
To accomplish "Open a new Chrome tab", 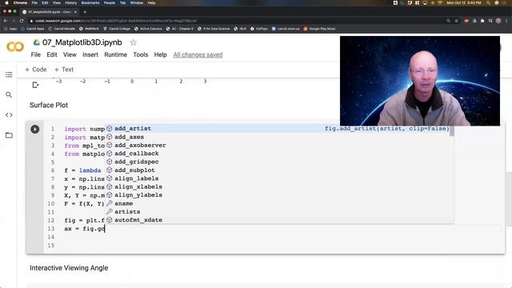I will coord(85,12).
